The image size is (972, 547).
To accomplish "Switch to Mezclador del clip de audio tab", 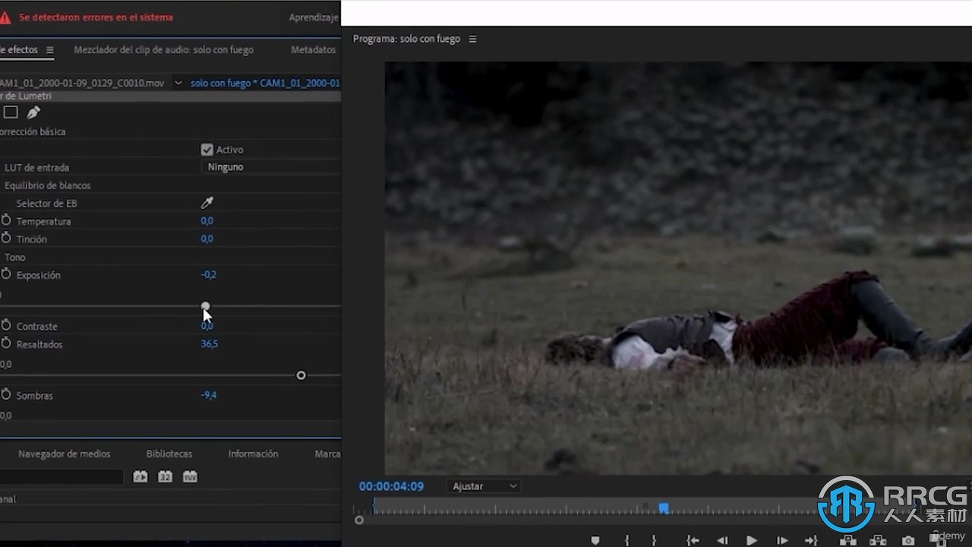I will [163, 49].
